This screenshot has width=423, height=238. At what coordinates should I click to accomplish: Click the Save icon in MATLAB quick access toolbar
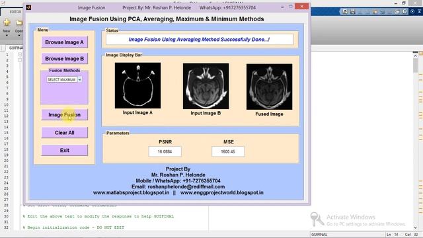pyautogui.click(x=352, y=11)
